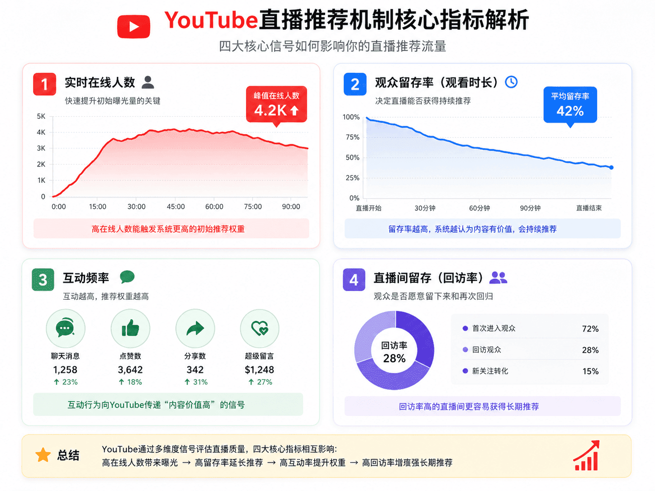Click the text 互动越高，推荐权重越高
Screen dimensions: 655x491
pyautogui.click(x=106, y=297)
